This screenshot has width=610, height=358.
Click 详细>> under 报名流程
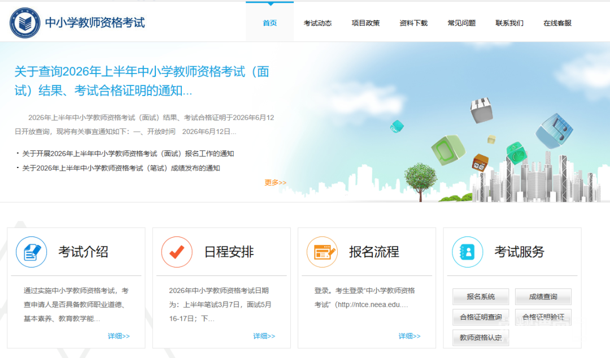point(409,336)
